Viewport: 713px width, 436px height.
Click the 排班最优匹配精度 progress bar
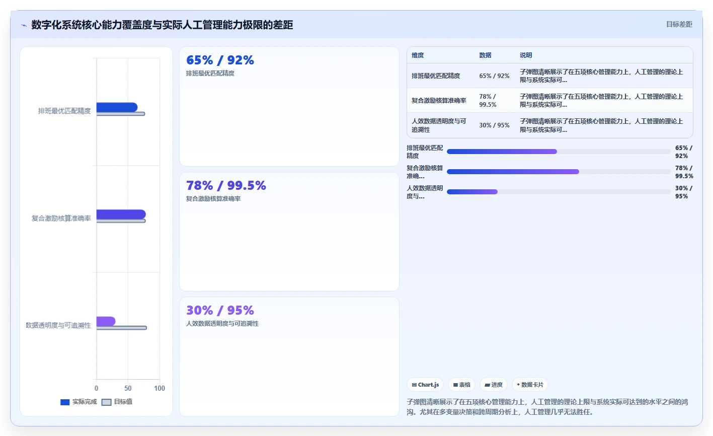coord(559,152)
